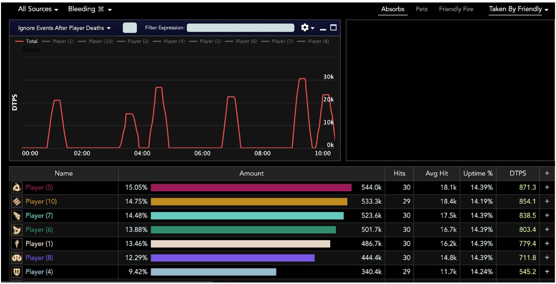This screenshot has width=556, height=284.
Task: Click the Player (1) class icon
Action: tap(17, 244)
